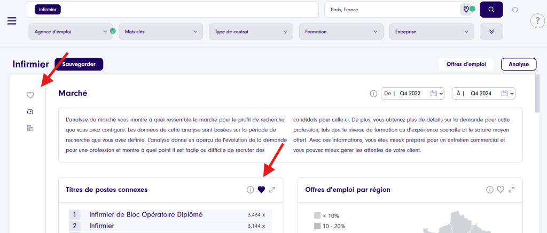Click the search magnifier button
The width and height of the screenshot is (547, 233).
(491, 10)
